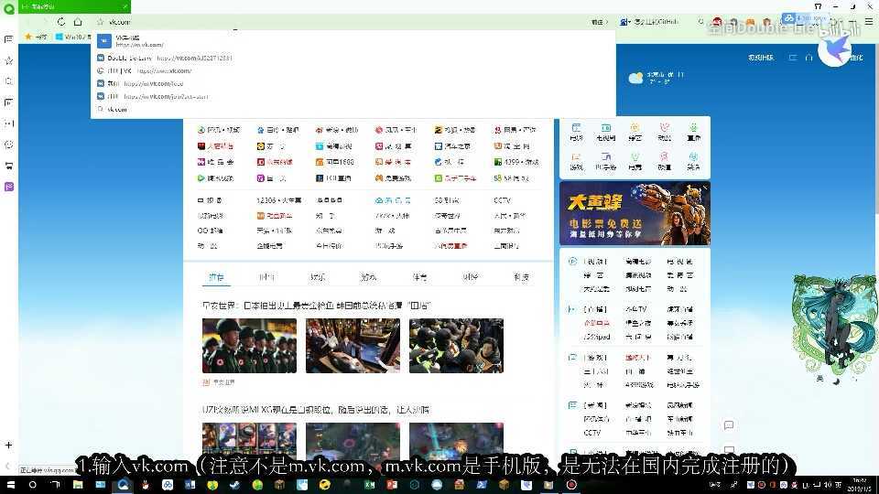Screen dimensions: 879x494
Task: Click the browser refresh icon
Action: tap(61, 22)
